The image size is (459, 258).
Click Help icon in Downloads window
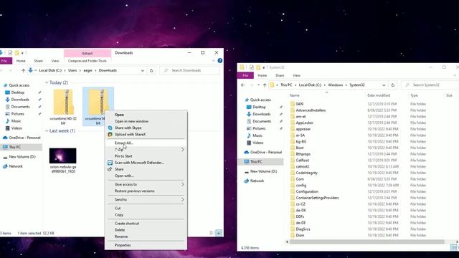click(220, 60)
